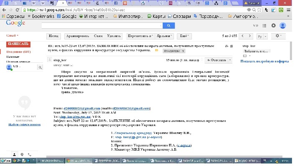297x166 pixels.
Task: Print the conversation with printer icon
Action: click(x=227, y=46)
